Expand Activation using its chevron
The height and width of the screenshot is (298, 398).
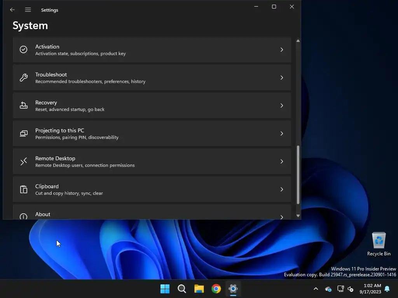(282, 50)
